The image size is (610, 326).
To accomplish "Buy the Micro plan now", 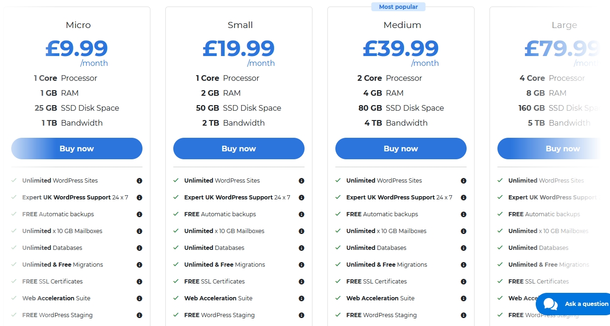I will click(x=77, y=149).
